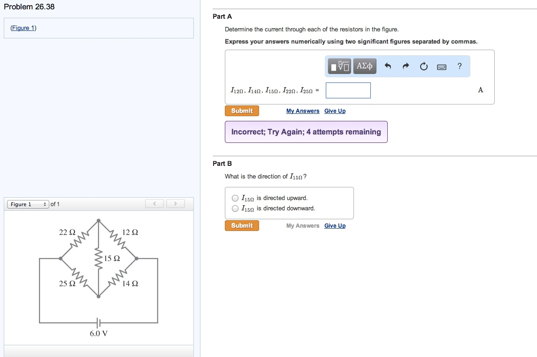Click the current values answer input box
The width and height of the screenshot is (537, 357).
coord(348,90)
